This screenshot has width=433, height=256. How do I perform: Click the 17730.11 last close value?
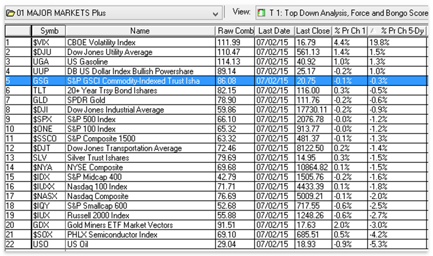coord(312,110)
